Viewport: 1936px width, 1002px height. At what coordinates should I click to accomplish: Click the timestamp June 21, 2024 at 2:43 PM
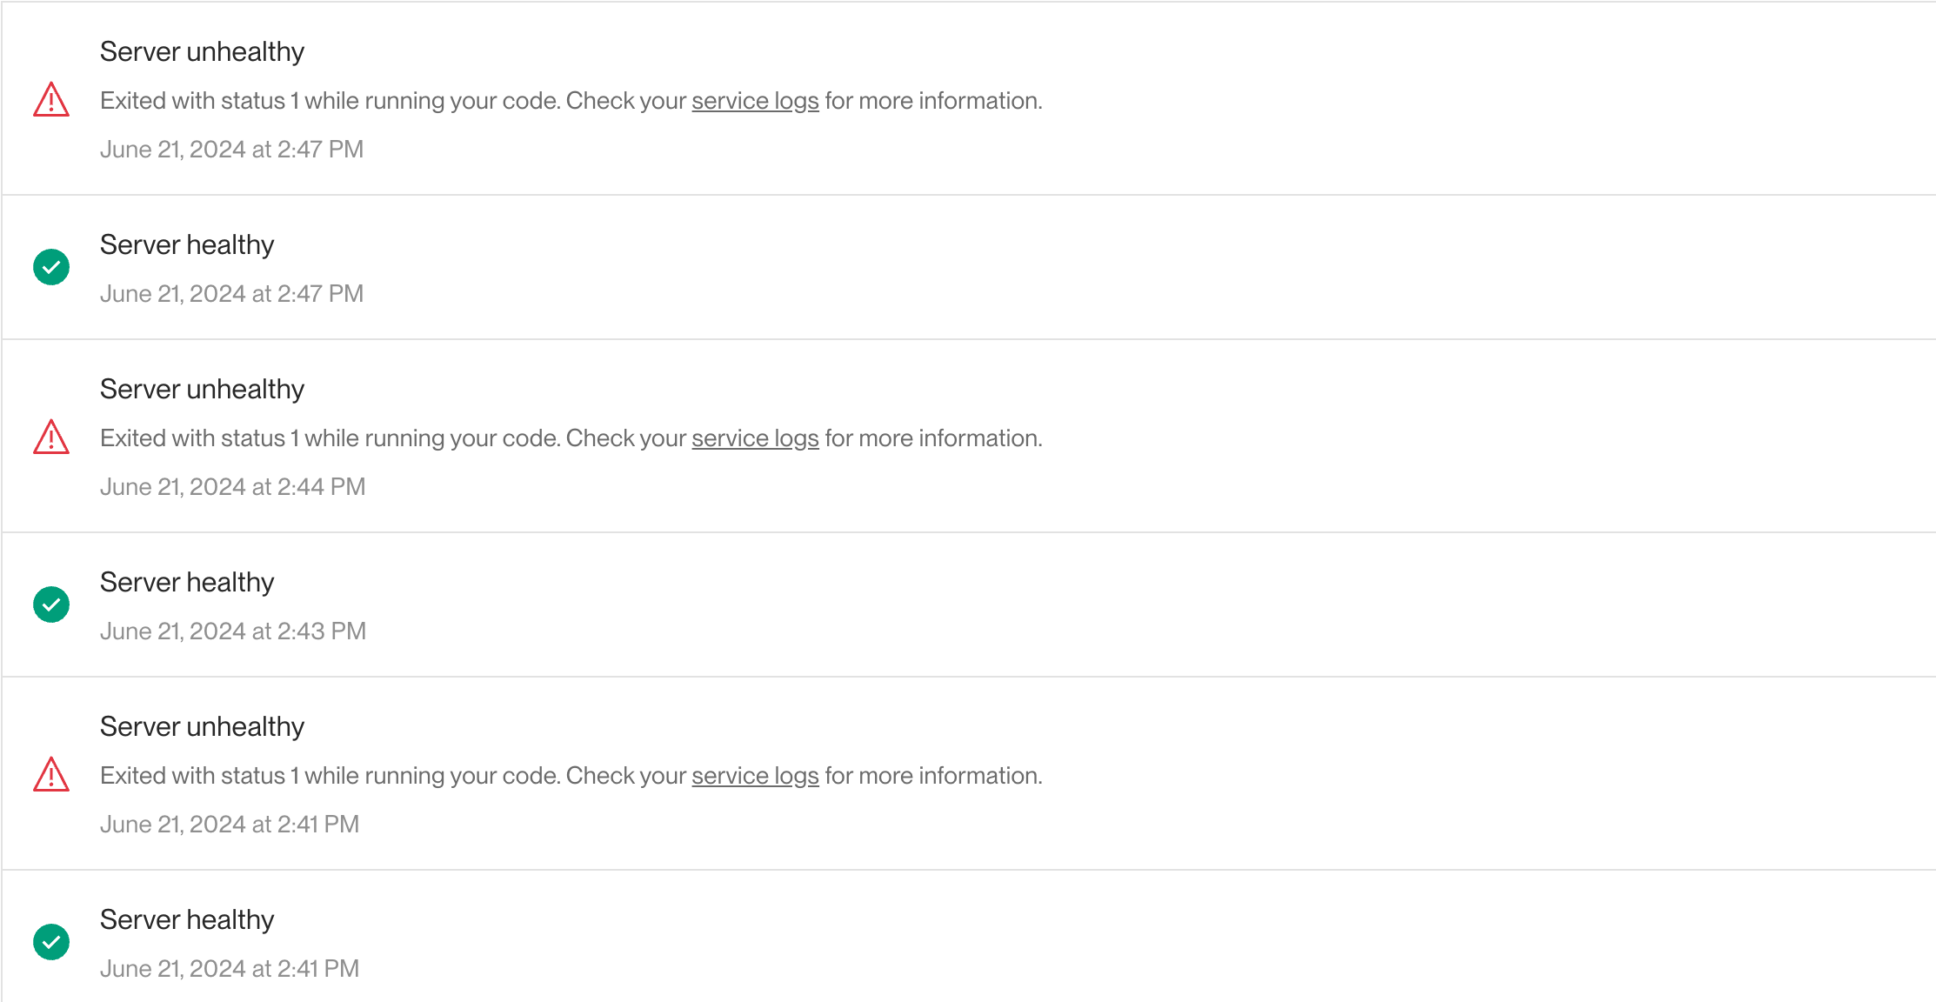pos(233,631)
